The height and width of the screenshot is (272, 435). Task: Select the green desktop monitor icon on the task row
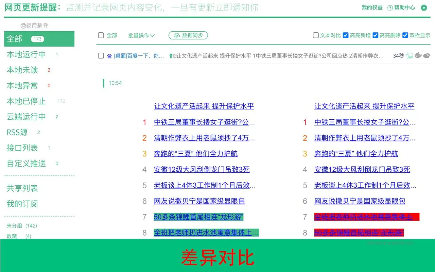(410, 55)
